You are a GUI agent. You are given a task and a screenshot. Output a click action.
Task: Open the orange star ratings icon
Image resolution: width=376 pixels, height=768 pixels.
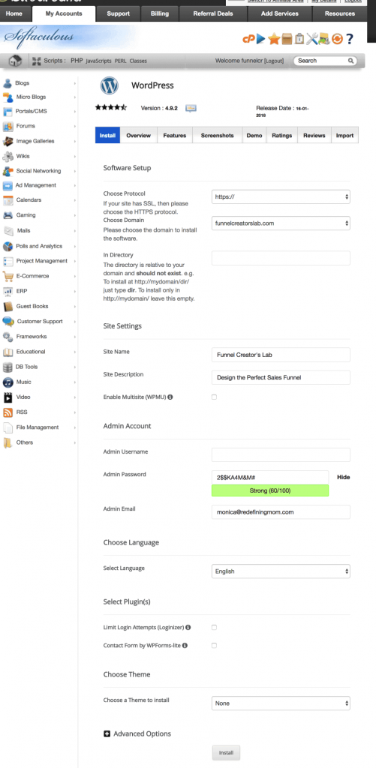[x=273, y=39]
